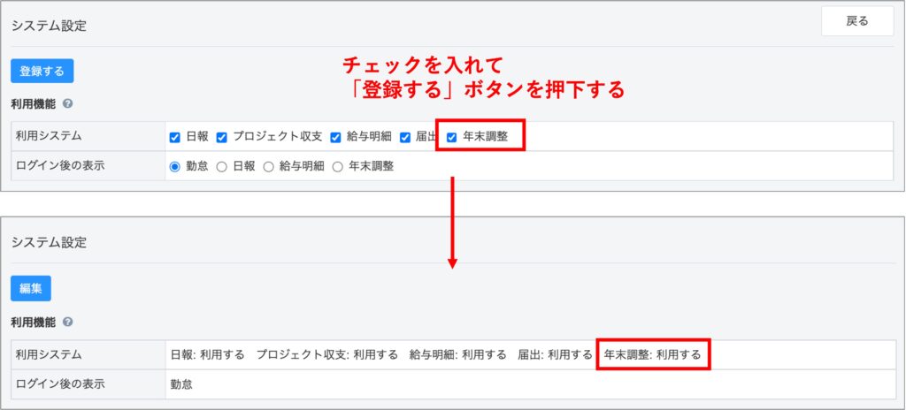This screenshot has height=410, width=906.
Task: Select the 日報 radio button
Action: tap(221, 167)
